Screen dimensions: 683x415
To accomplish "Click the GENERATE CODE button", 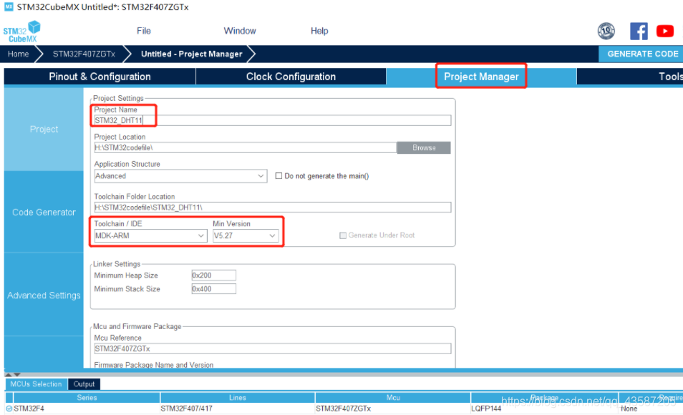I will pos(642,54).
